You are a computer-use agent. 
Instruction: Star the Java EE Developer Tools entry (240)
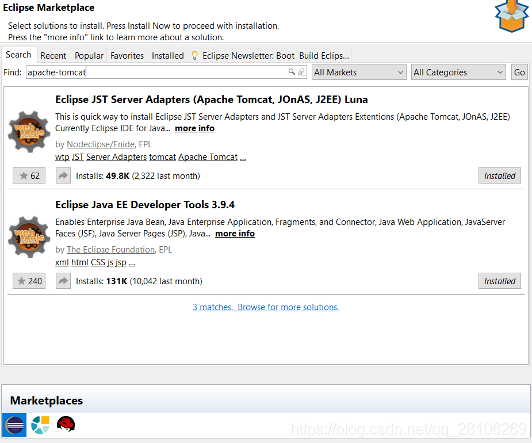coord(29,281)
